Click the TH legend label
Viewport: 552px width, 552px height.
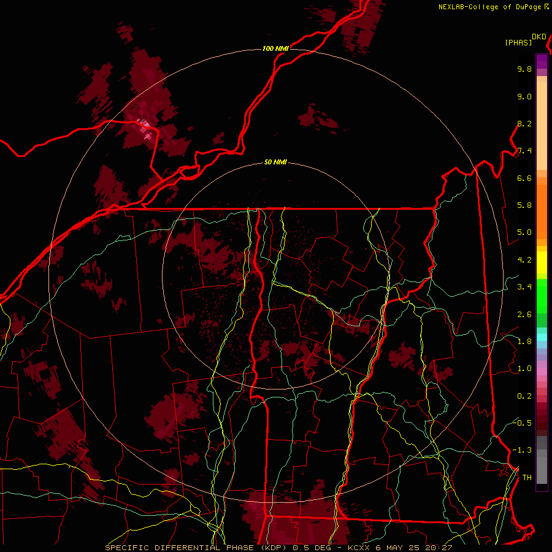click(x=527, y=478)
